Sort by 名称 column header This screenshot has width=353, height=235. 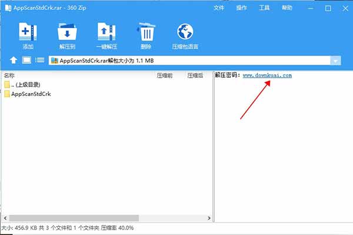9,75
